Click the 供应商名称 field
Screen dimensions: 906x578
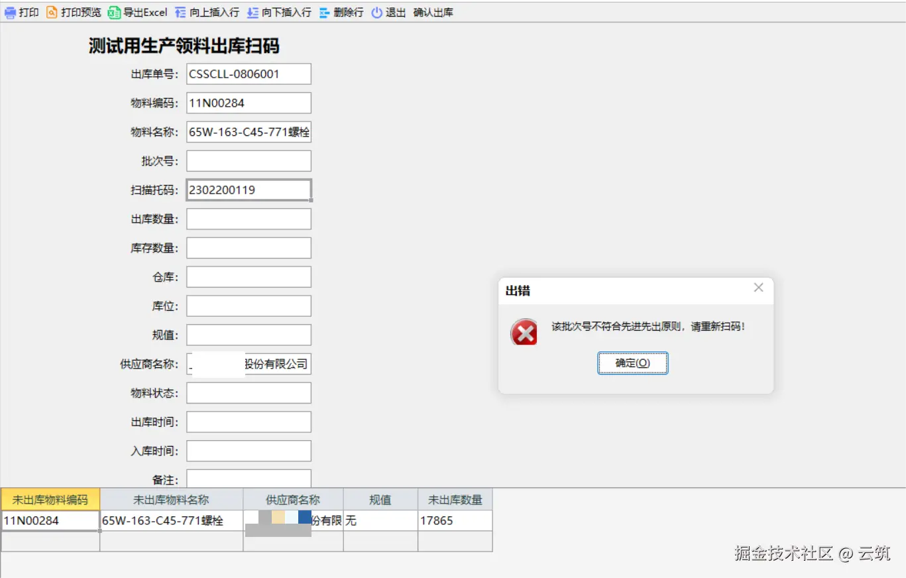click(x=248, y=363)
